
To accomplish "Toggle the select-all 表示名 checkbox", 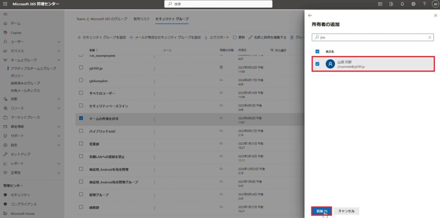I will tap(318, 52).
